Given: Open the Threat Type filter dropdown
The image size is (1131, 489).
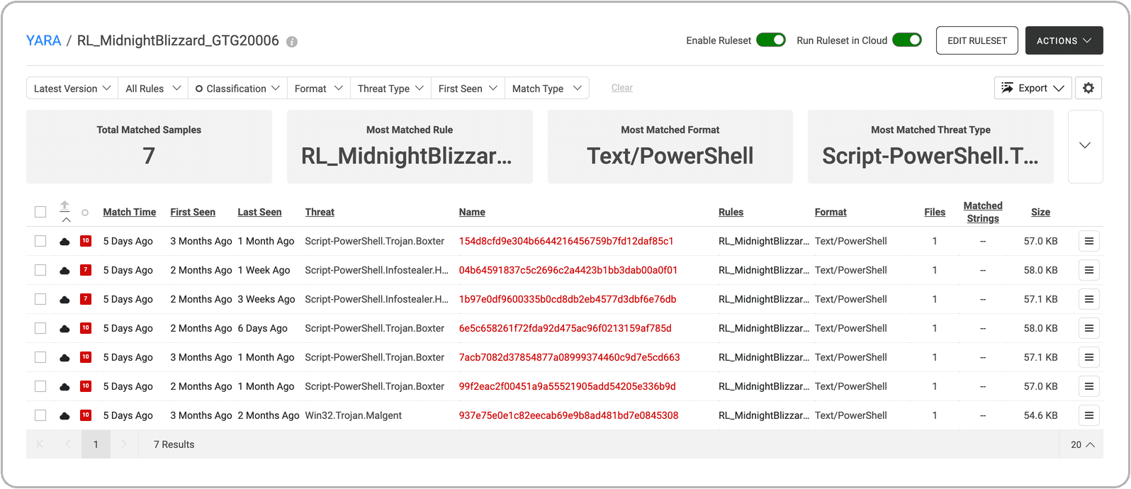Looking at the screenshot, I should point(390,88).
